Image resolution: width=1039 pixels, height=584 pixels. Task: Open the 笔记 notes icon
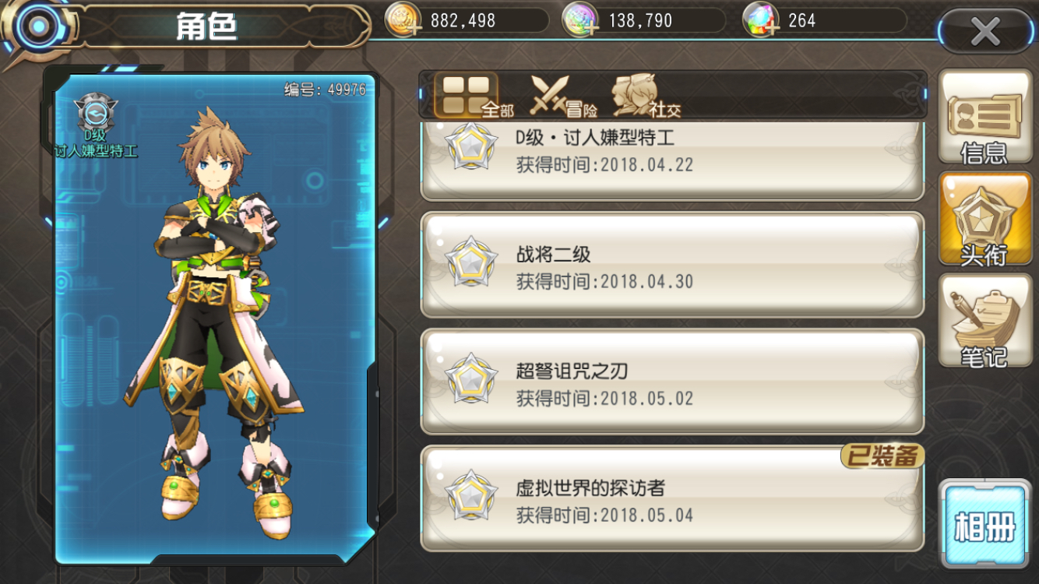(984, 321)
